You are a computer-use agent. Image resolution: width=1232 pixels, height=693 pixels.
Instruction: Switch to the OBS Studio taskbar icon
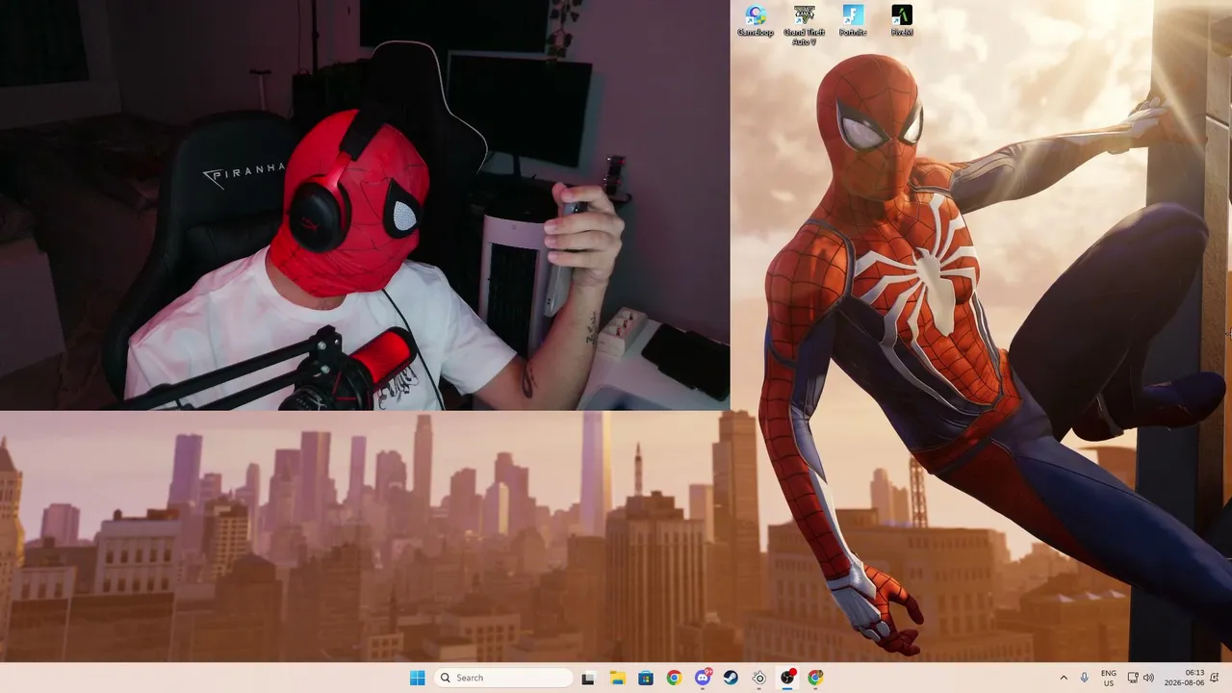[787, 678]
